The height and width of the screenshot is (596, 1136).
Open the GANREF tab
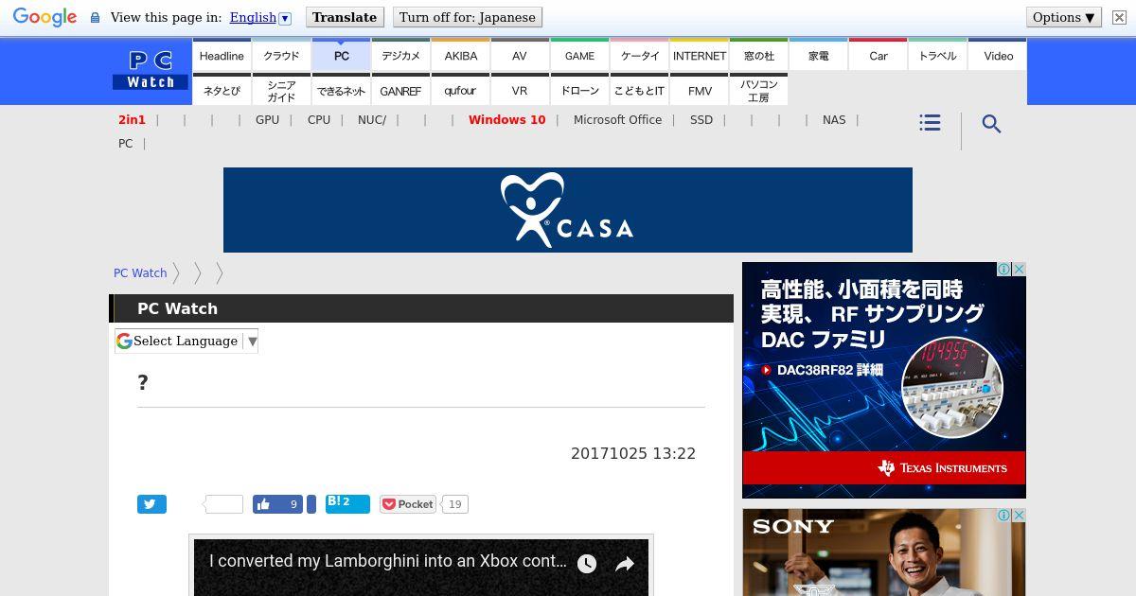(x=400, y=91)
